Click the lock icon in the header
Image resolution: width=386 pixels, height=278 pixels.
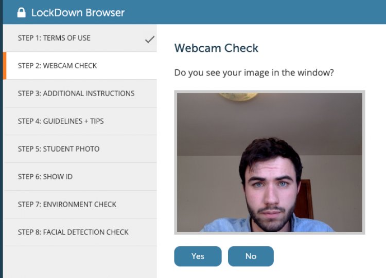(22, 12)
